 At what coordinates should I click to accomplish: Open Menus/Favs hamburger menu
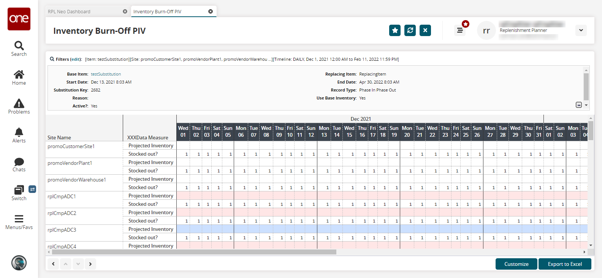point(19,222)
